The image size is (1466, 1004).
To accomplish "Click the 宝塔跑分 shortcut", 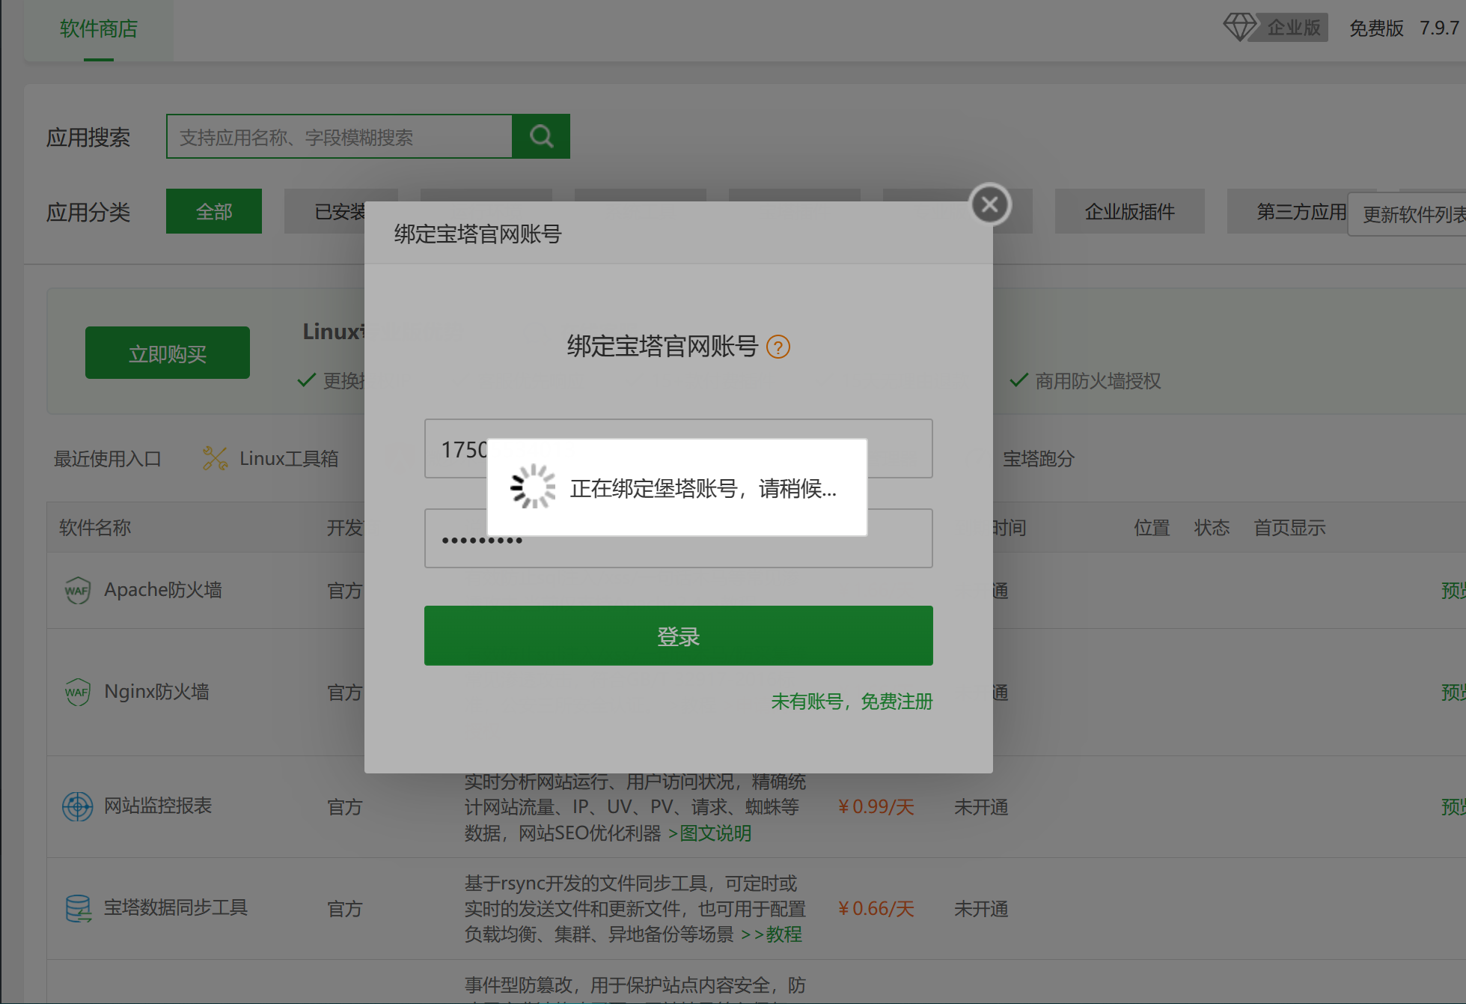I will click(1039, 458).
